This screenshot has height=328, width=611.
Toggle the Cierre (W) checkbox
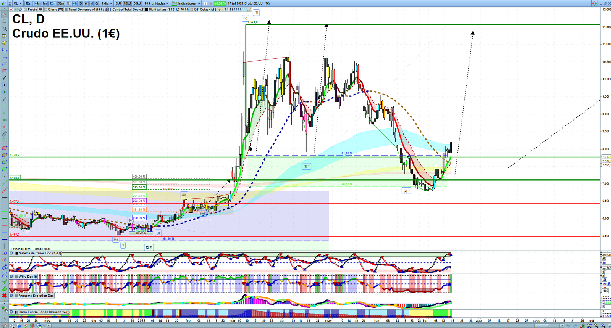tap(46, 9)
